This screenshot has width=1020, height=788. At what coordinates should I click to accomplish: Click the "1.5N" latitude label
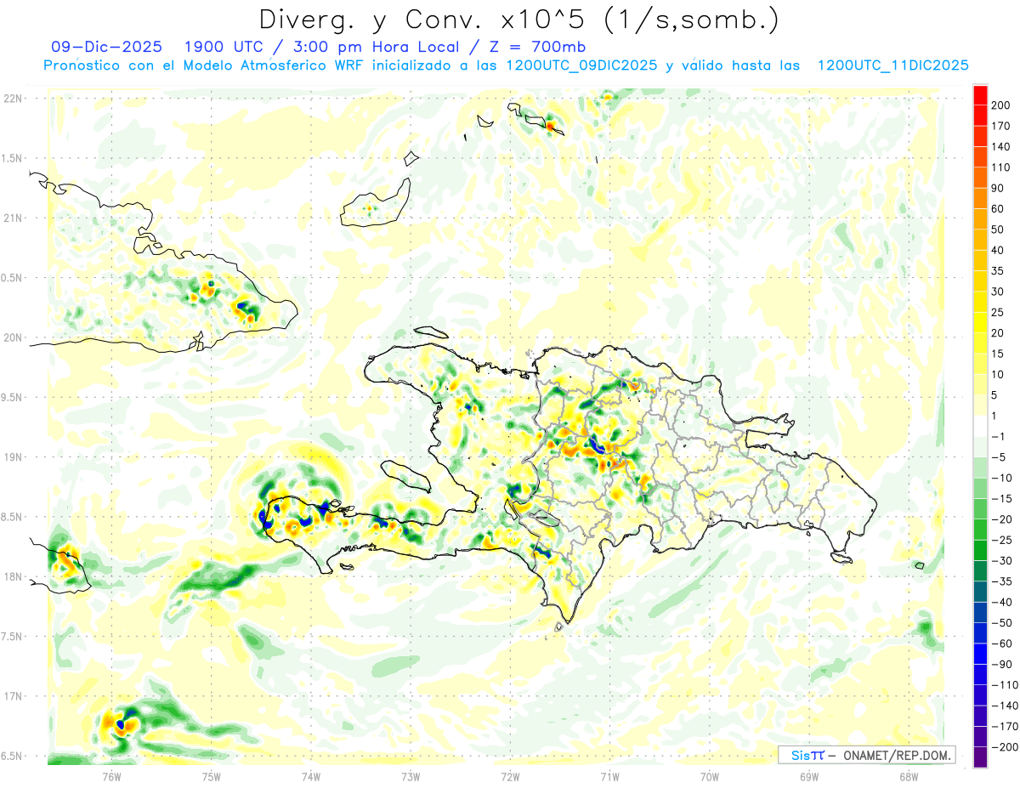point(13,158)
